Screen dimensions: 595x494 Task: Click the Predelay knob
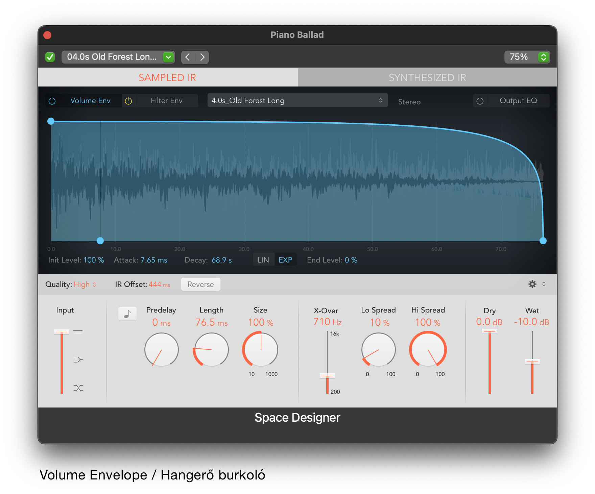pos(162,350)
